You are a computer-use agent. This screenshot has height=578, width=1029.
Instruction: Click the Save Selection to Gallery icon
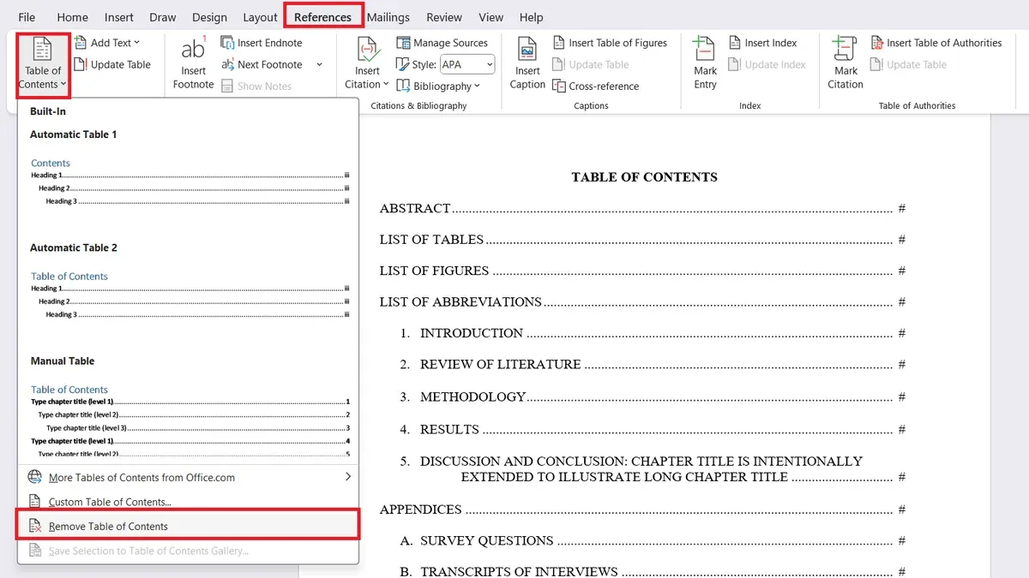click(35, 551)
